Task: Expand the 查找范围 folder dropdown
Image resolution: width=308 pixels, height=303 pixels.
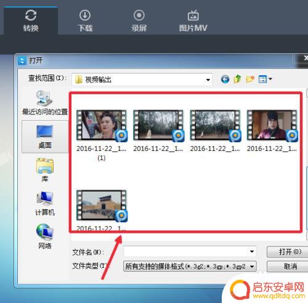Action: click(x=208, y=79)
